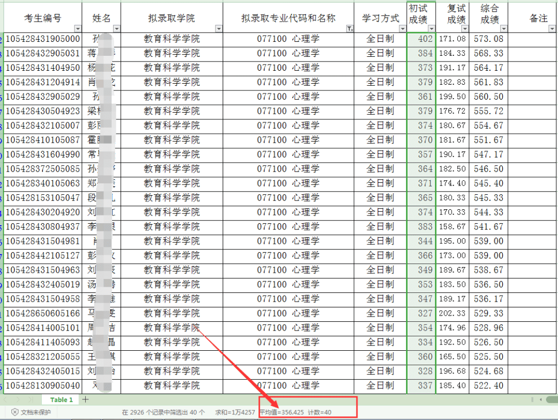Select 复试成绩 cell showing 171.08

point(452,39)
